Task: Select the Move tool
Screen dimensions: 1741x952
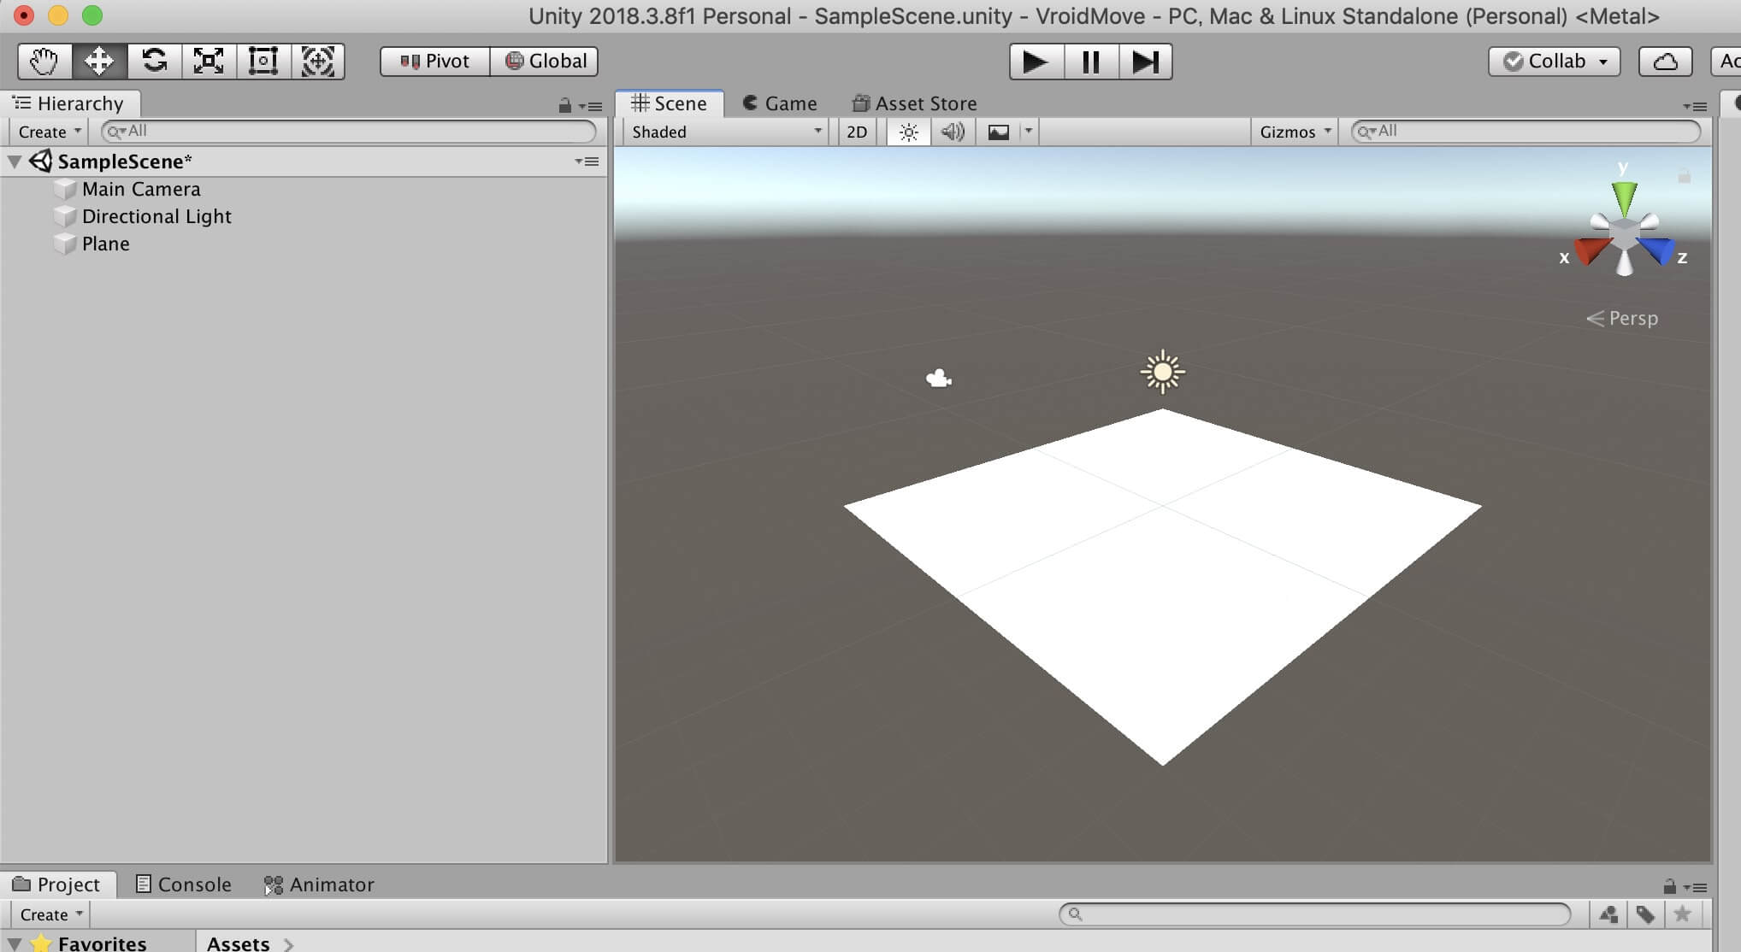Action: click(100, 62)
